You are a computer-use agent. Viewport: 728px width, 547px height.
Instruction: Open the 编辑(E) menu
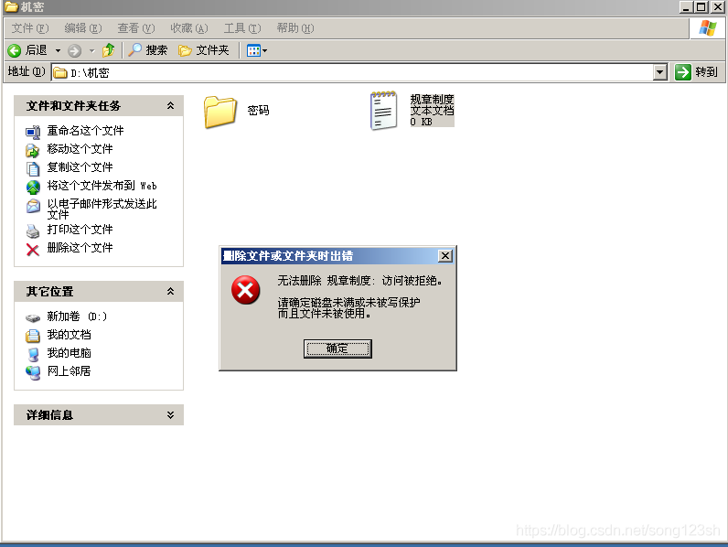(82, 28)
